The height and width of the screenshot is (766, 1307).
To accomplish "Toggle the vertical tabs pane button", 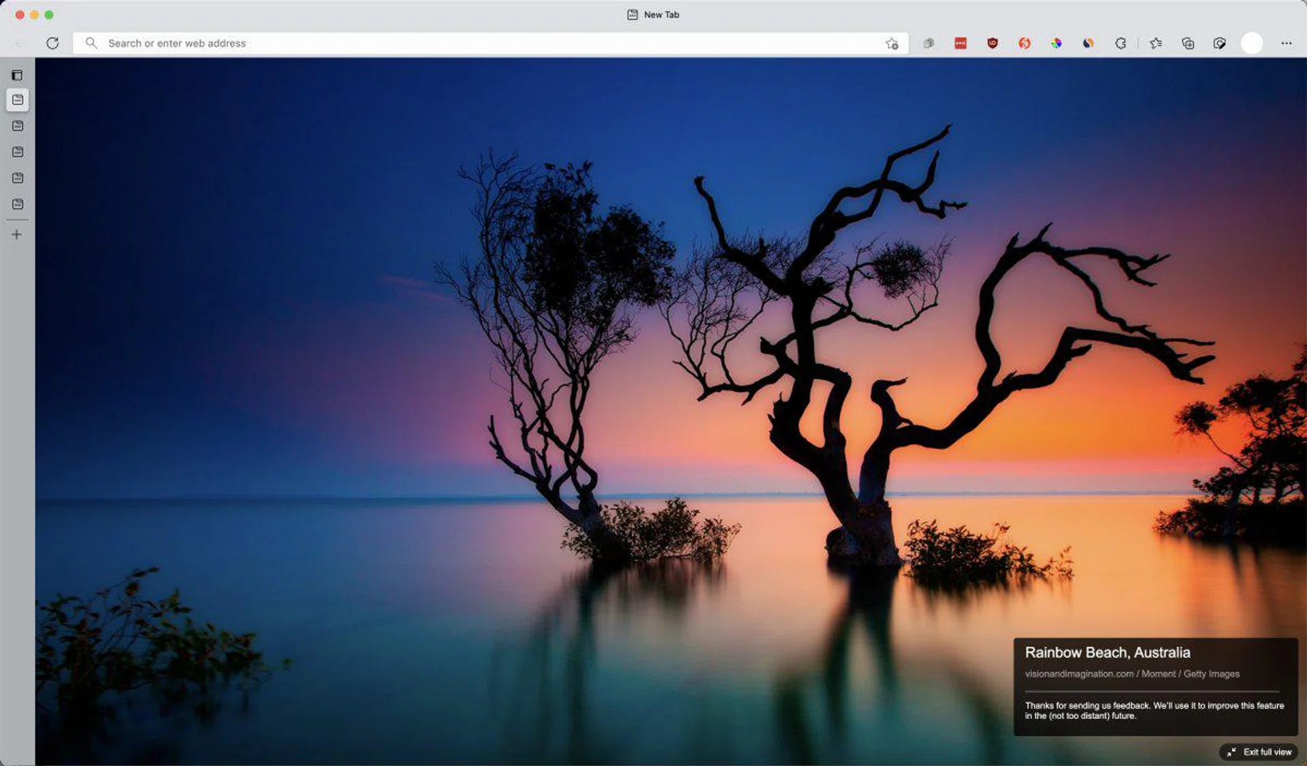I will point(17,75).
